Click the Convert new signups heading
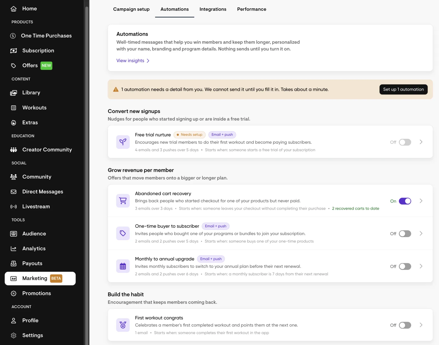 point(134,111)
